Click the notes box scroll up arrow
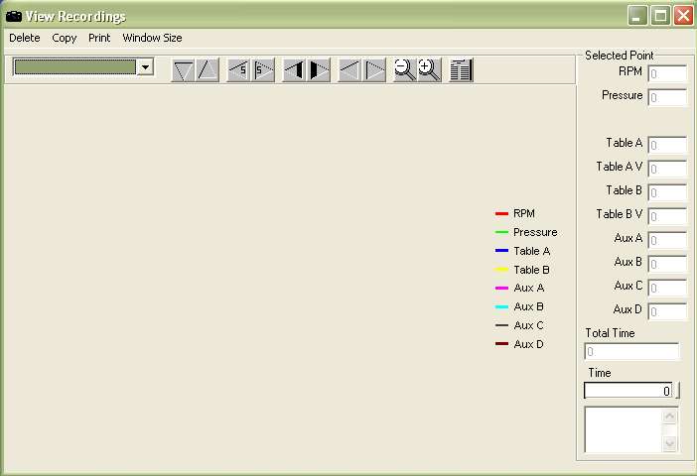This screenshot has height=476, width=697. tap(669, 416)
